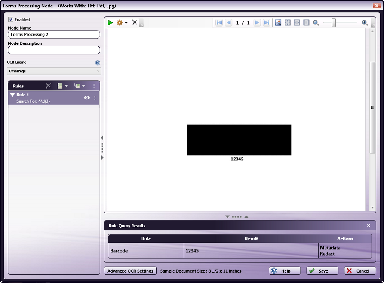Viewport: 384px width, 283px height.
Task: Click the fit-to-width view icon
Action: (x=297, y=22)
